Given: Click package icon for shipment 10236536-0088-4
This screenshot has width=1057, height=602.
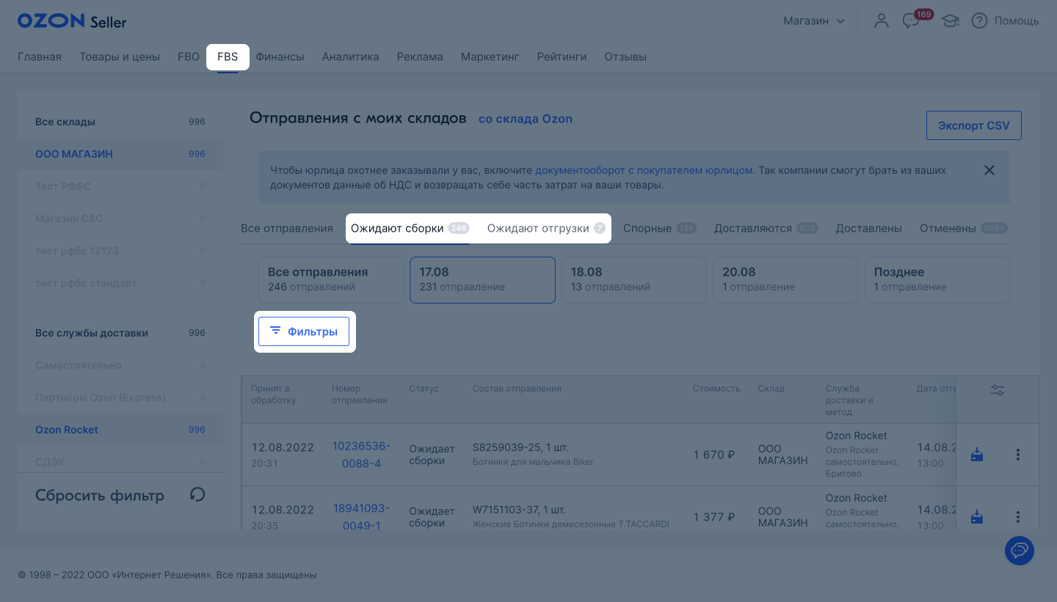Looking at the screenshot, I should (x=977, y=455).
